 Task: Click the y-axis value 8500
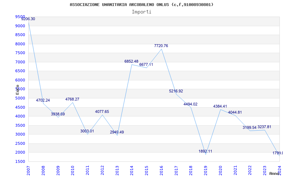(20, 35)
